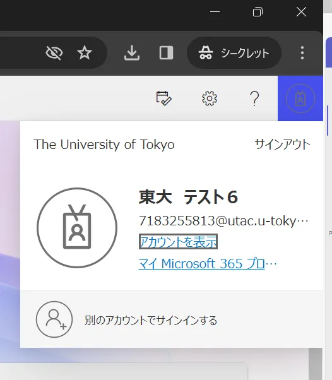Open the My Day calendar-check icon
Screen dimensions: 332x380
pyautogui.click(x=163, y=98)
